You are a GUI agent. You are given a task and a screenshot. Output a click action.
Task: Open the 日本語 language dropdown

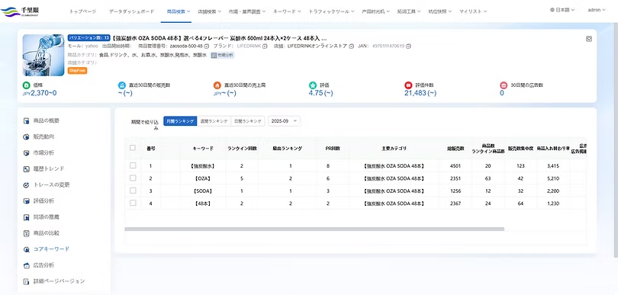(562, 10)
